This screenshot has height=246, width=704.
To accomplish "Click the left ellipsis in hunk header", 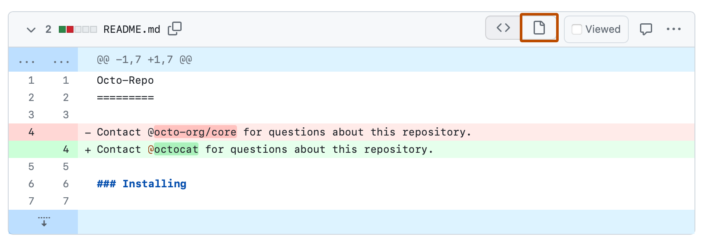I will coord(27,61).
